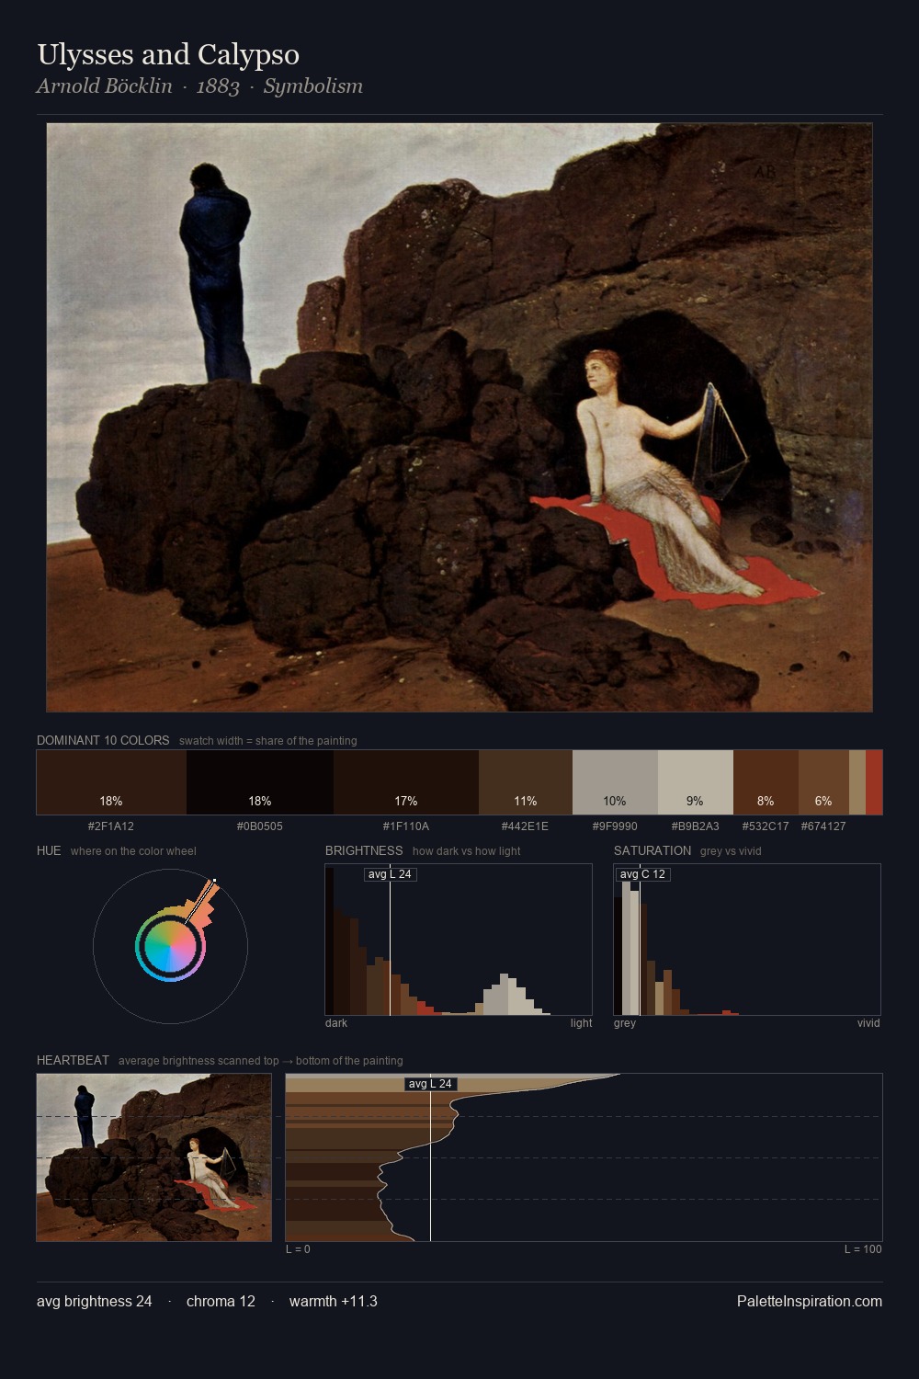
Task: Select the #2F1A12 18% color swatch
Action: (111, 782)
